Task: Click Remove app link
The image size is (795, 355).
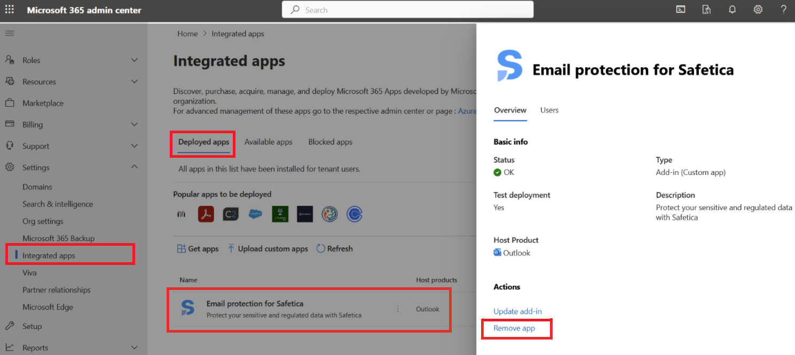Action: coord(514,328)
